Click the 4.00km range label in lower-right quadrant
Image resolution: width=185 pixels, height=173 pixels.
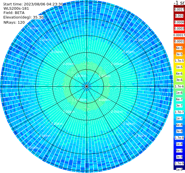coord(141,136)
